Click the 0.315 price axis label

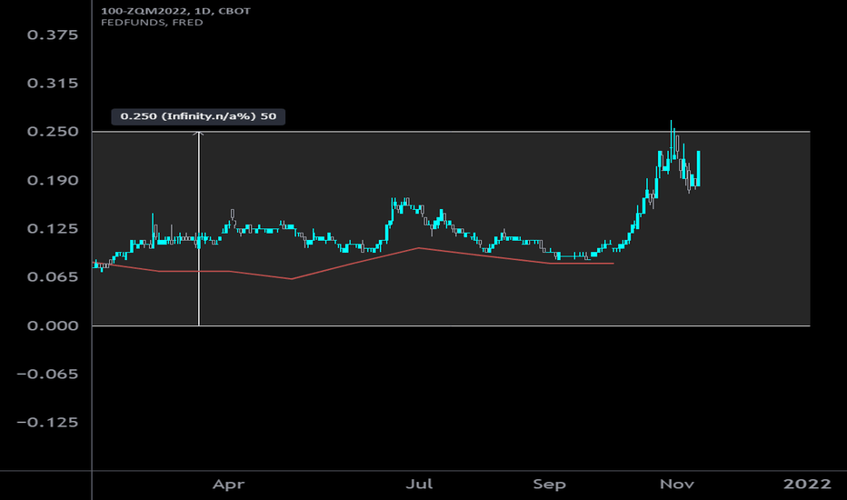point(53,84)
